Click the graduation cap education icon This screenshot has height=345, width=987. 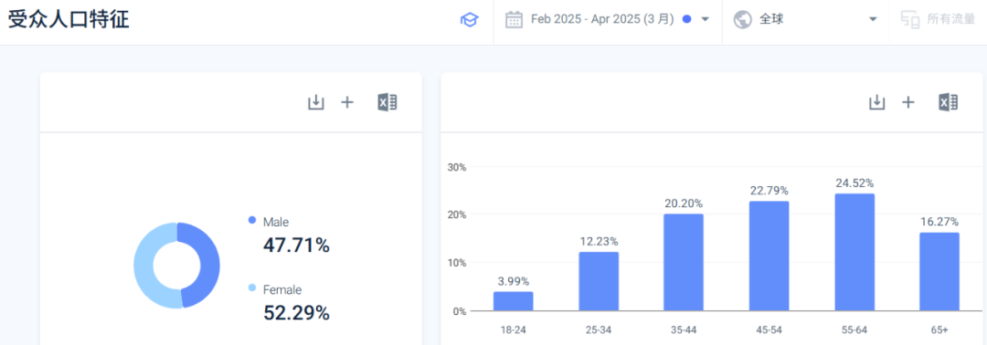pyautogui.click(x=469, y=20)
